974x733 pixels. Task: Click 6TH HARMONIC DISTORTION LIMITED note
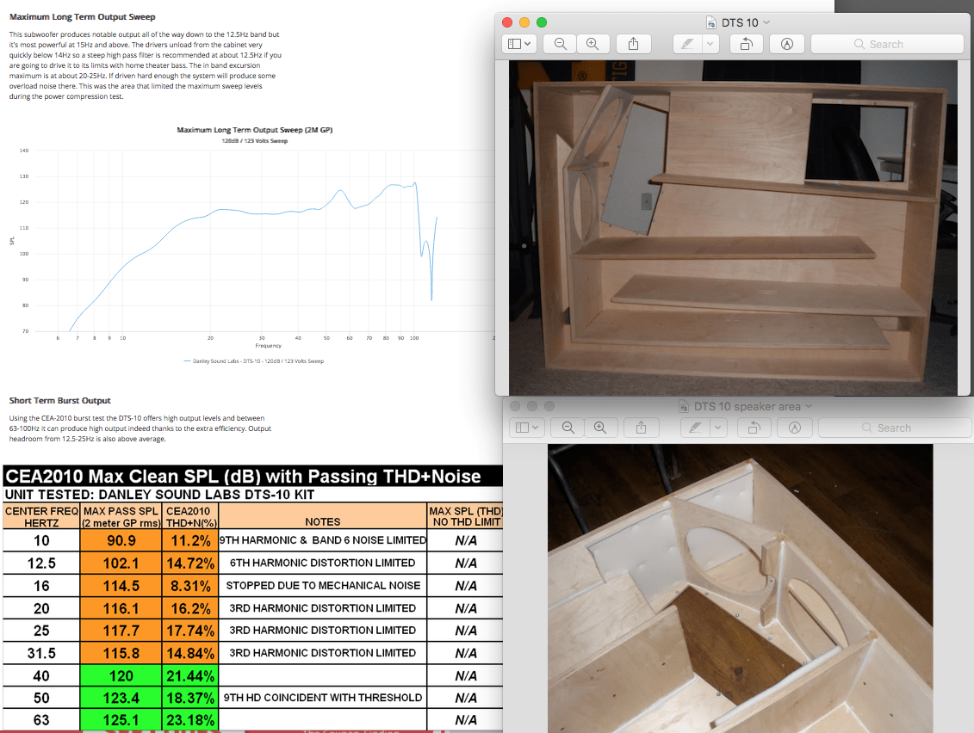pos(323,563)
